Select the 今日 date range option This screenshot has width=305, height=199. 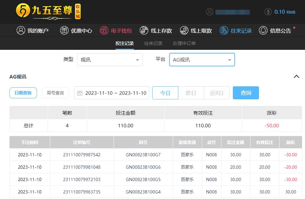click(165, 93)
